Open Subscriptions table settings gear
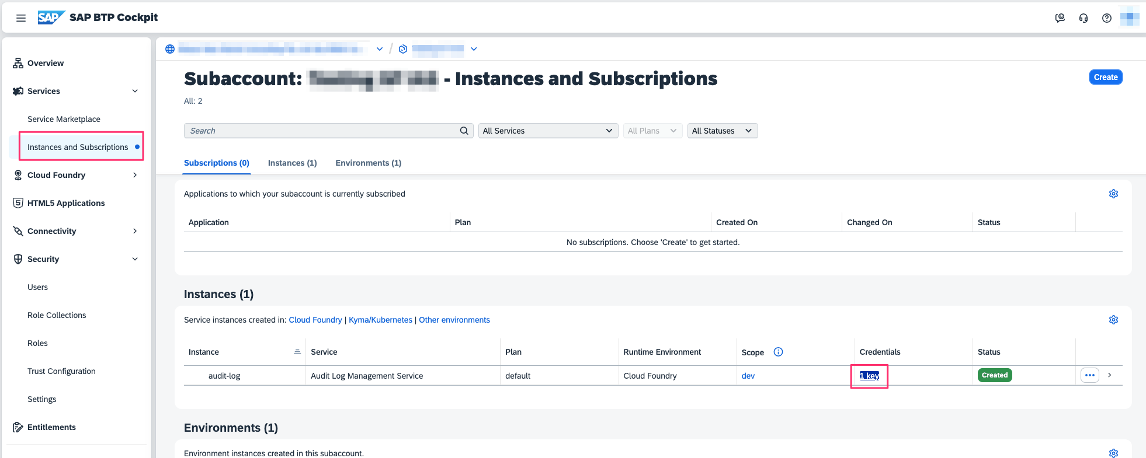1146x458 pixels. (1113, 194)
